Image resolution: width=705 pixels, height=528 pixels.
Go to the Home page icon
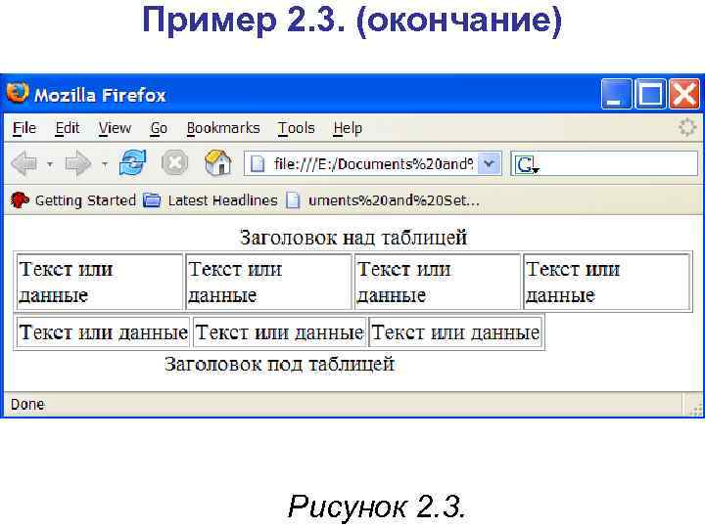[x=217, y=162]
